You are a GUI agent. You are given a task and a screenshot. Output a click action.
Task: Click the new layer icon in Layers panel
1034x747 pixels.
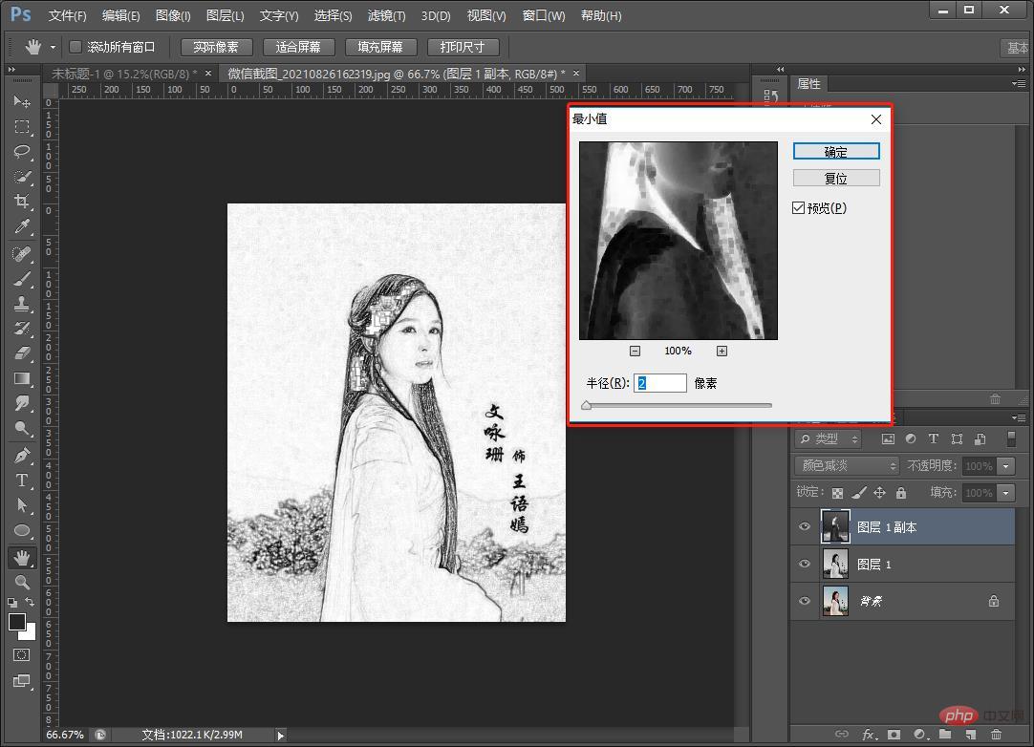coord(971,735)
